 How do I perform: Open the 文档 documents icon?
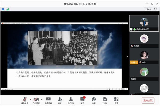[x=105, y=100]
